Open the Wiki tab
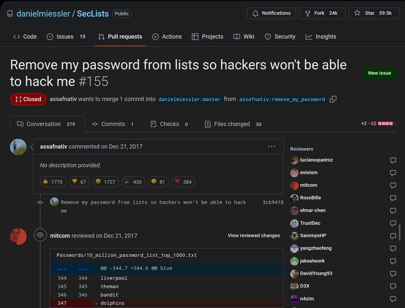The image size is (405, 308). [x=244, y=37]
